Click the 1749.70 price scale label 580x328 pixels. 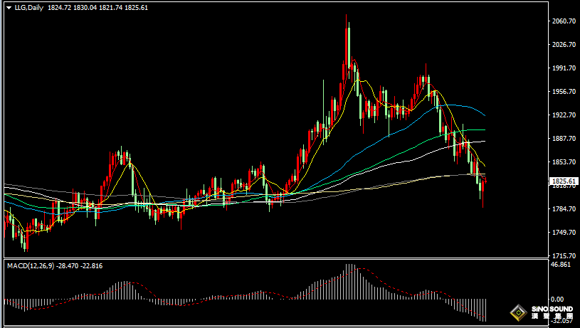(564, 232)
